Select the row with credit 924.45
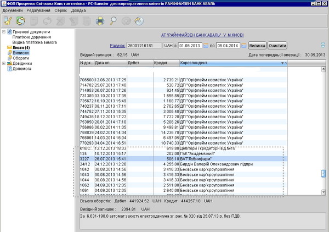This screenshot has height=232, width=329. point(183,91)
